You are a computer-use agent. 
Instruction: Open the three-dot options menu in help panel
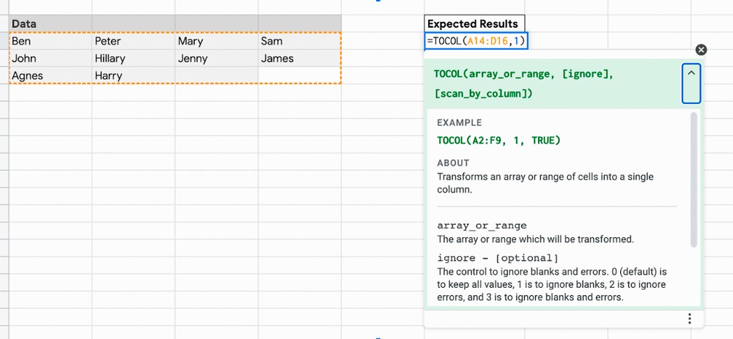pos(690,318)
